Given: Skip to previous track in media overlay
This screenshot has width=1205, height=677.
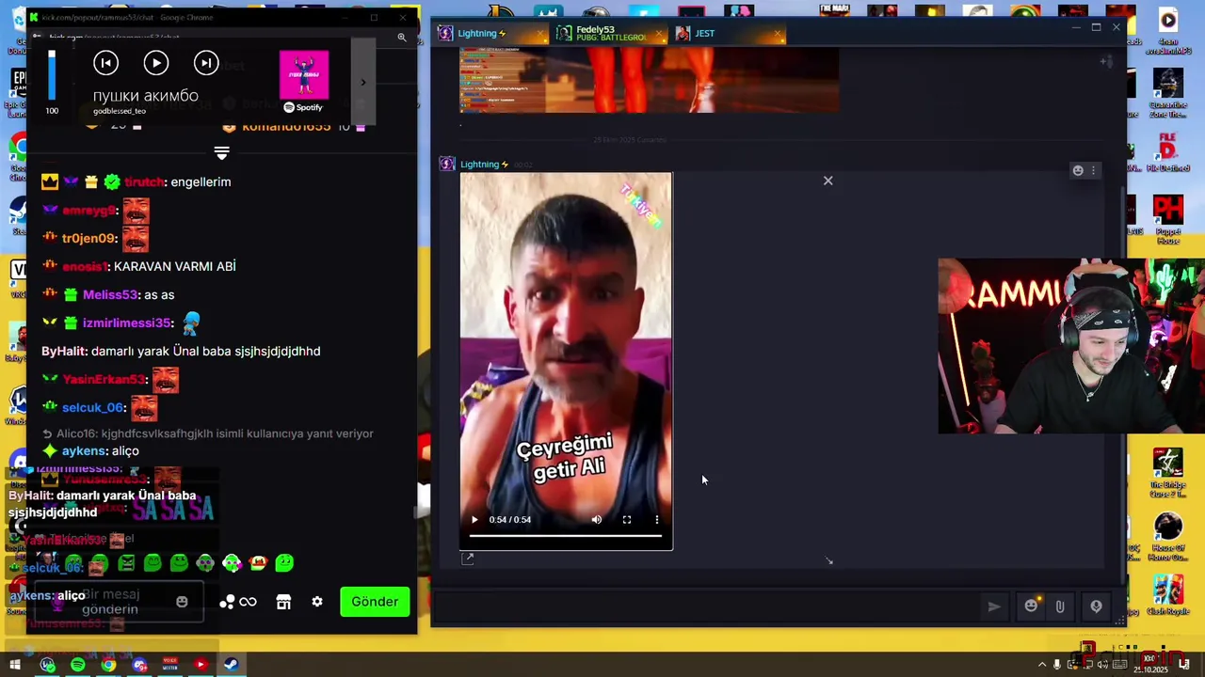Looking at the screenshot, I should coord(106,63).
